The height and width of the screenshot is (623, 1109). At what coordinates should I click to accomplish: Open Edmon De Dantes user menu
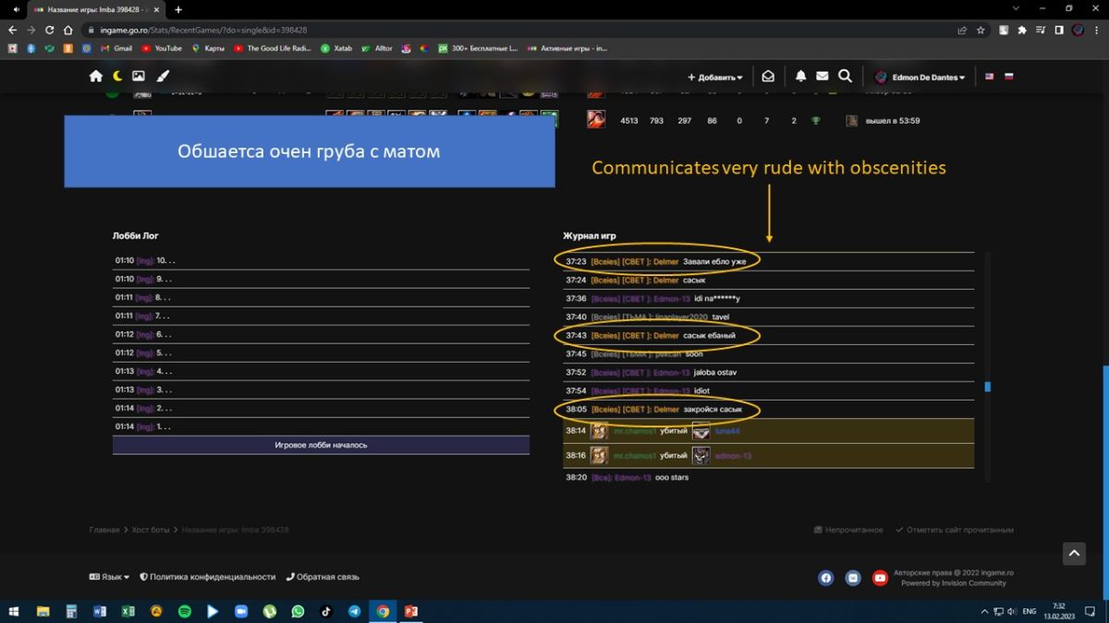click(920, 78)
